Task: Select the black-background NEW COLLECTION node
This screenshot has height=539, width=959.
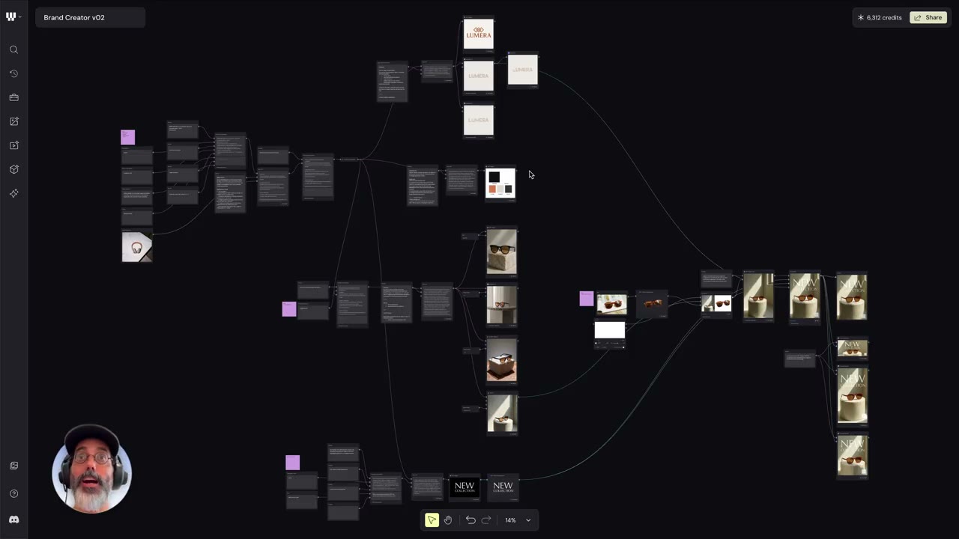Action: [465, 487]
